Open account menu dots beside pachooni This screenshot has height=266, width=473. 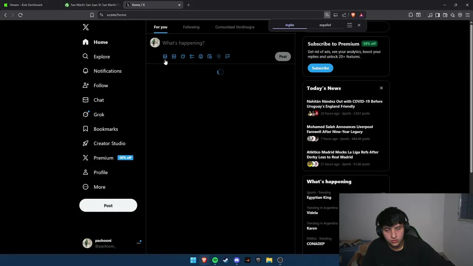(x=139, y=243)
